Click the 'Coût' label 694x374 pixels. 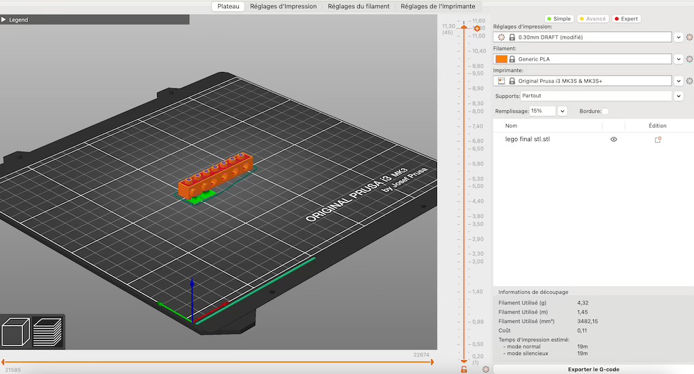[504, 330]
